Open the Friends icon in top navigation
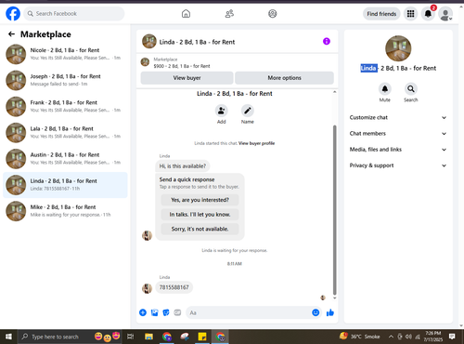 coord(229,14)
